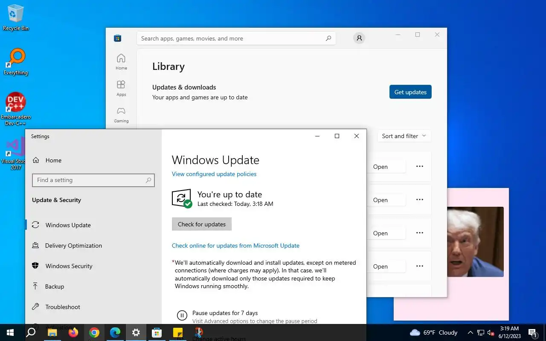Image resolution: width=546 pixels, height=341 pixels.
Task: Open taskbar Search
Action: point(31,332)
